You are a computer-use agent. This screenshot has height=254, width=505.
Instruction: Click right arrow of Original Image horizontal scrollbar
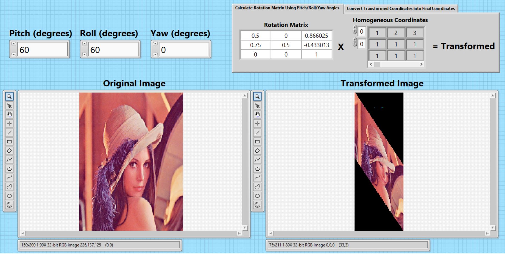tap(239, 233)
